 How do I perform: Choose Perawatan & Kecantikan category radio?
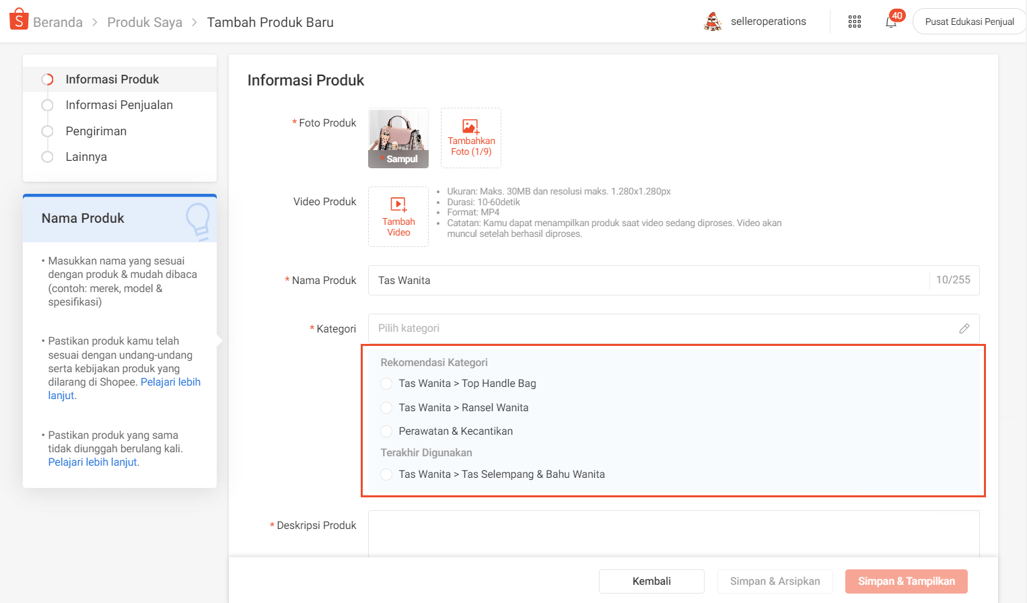click(x=386, y=431)
